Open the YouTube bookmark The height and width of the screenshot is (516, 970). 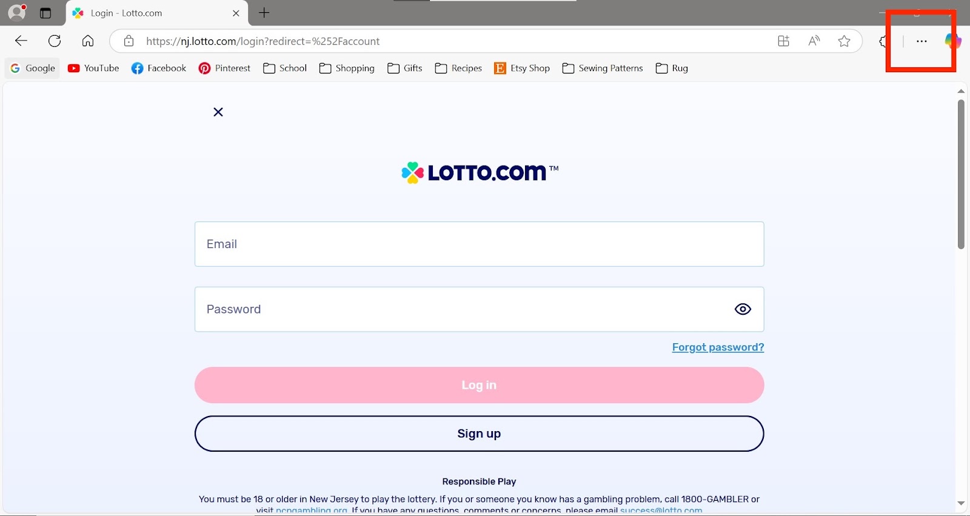point(93,68)
